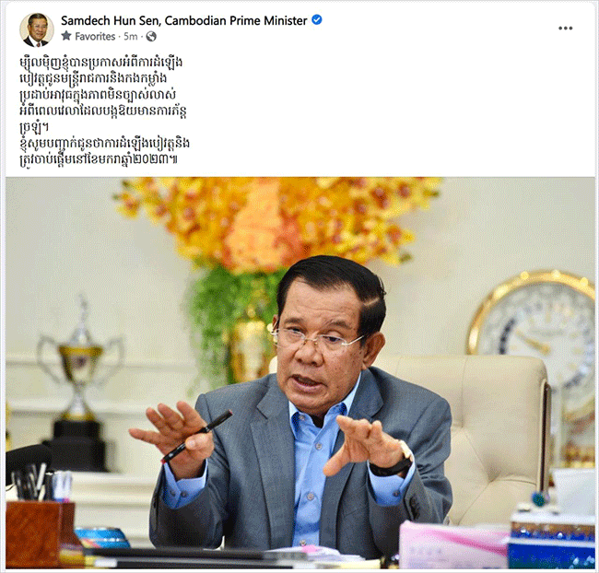Select the Favorites label text
The image size is (599, 573).
[95, 36]
